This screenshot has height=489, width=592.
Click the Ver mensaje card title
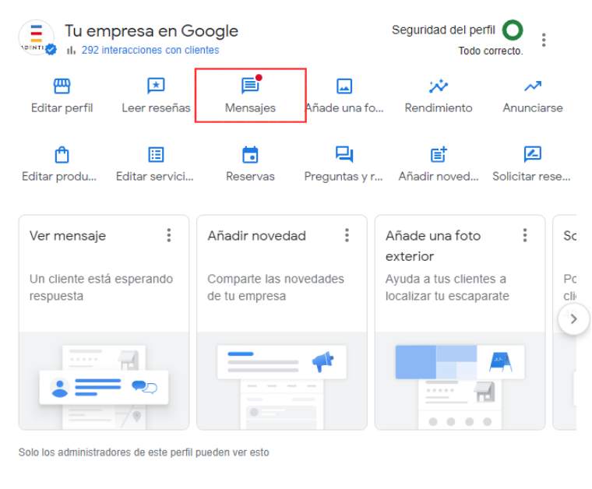click(x=68, y=236)
